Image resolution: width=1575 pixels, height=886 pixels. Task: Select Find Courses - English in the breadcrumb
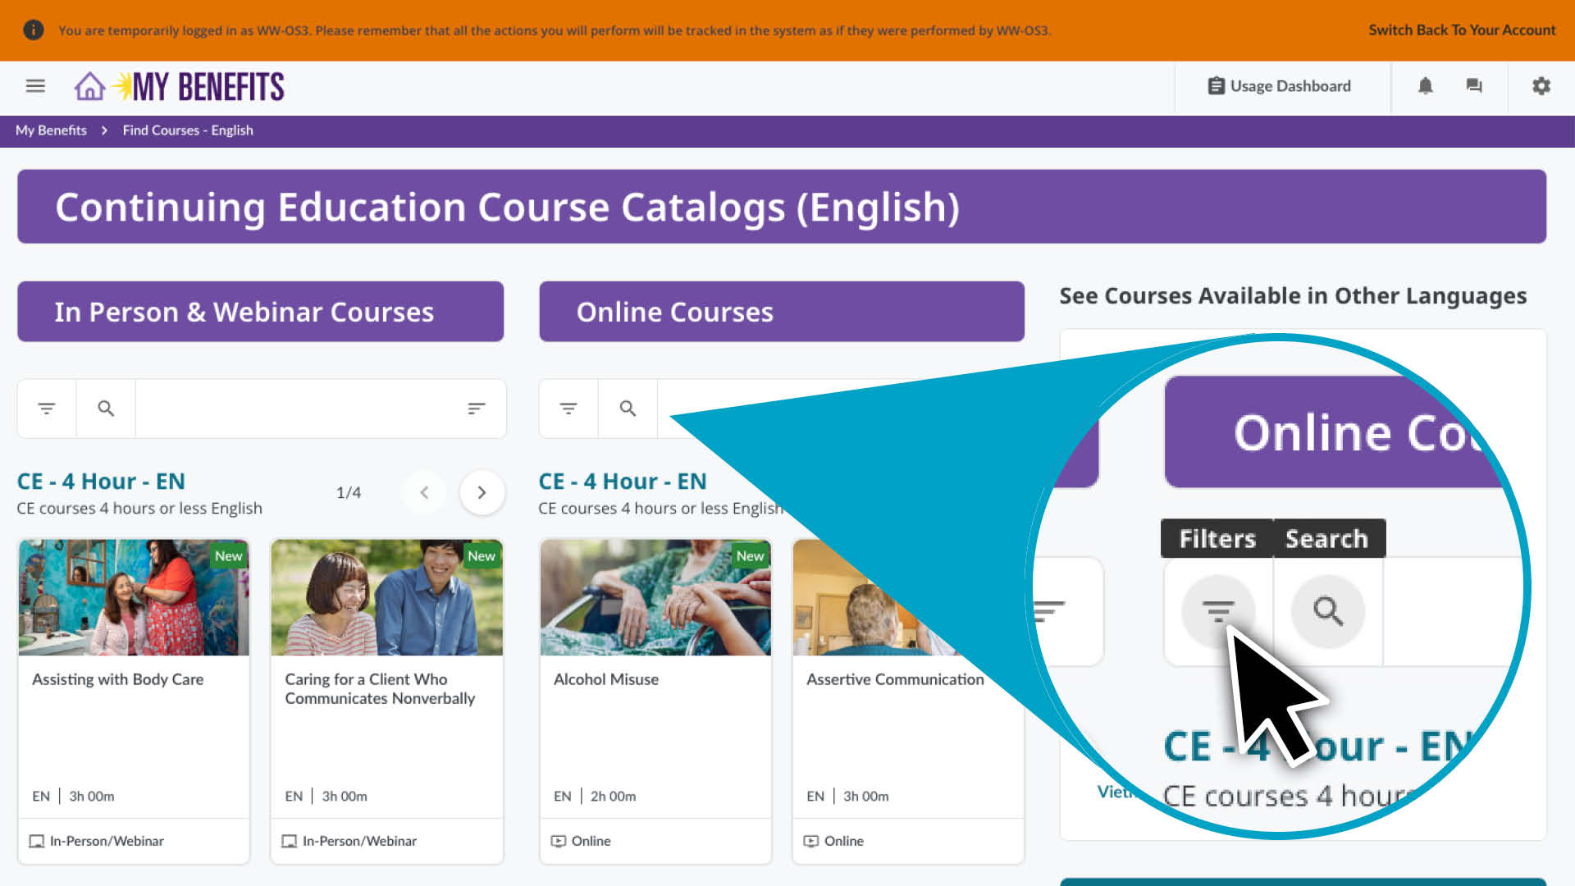(x=187, y=130)
